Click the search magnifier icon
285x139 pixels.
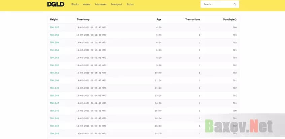click(x=235, y=4)
